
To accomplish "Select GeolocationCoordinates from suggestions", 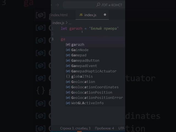I will point(95,87).
